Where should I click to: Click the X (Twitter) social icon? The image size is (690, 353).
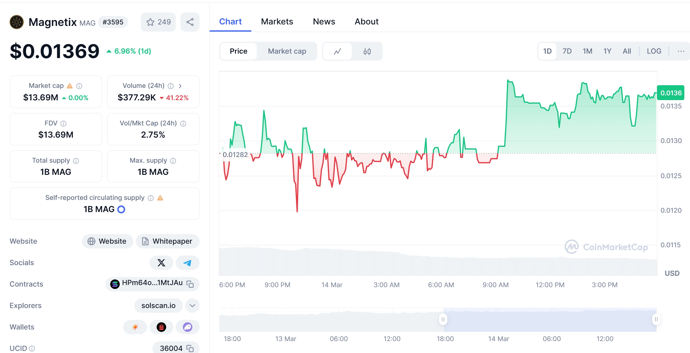(161, 262)
